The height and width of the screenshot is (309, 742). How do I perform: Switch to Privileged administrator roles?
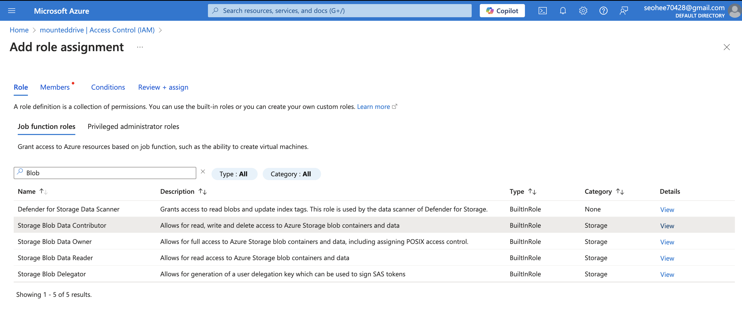(133, 127)
